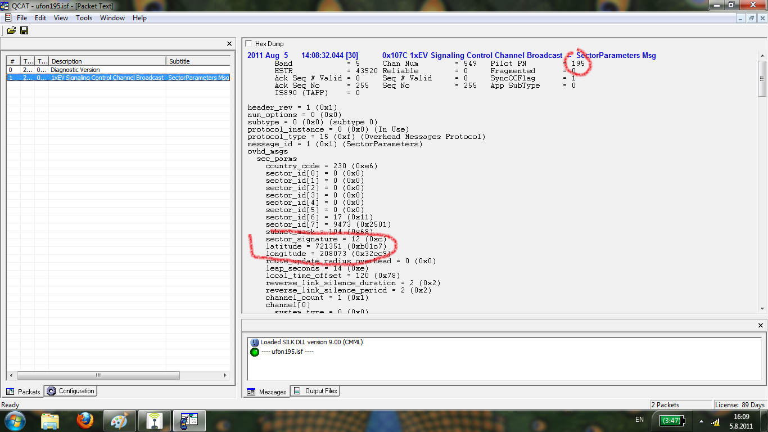Open the Window menu
Image resolution: width=768 pixels, height=432 pixels.
click(x=112, y=18)
